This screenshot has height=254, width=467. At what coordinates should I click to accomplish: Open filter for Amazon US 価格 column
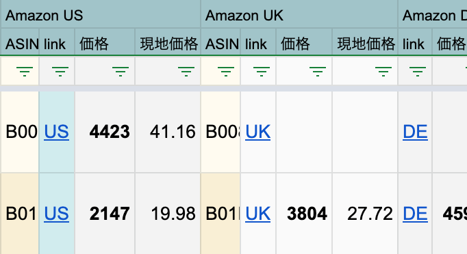click(121, 72)
